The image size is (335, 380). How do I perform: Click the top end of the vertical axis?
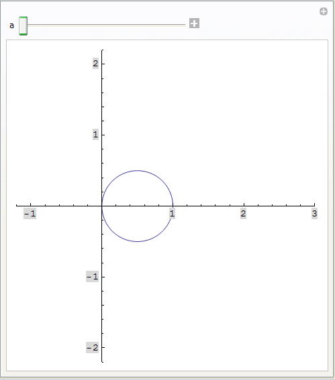click(x=102, y=50)
